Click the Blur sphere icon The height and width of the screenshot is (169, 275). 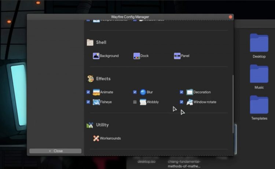coord(143,92)
